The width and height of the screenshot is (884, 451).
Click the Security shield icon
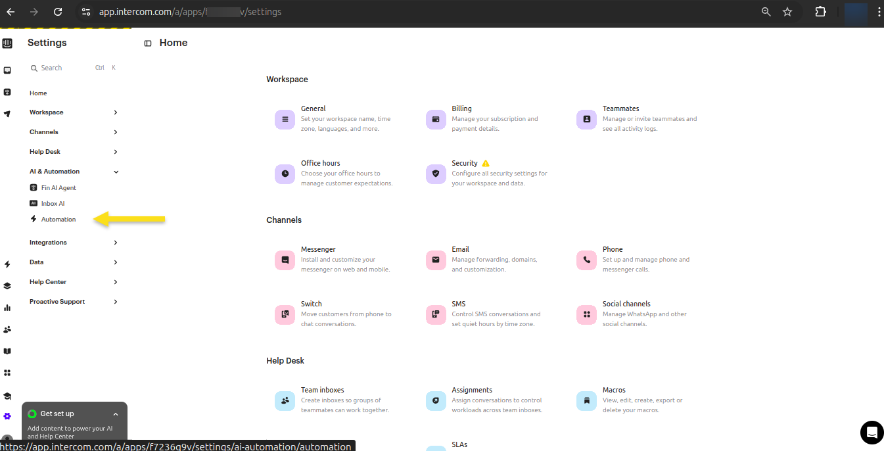point(436,174)
